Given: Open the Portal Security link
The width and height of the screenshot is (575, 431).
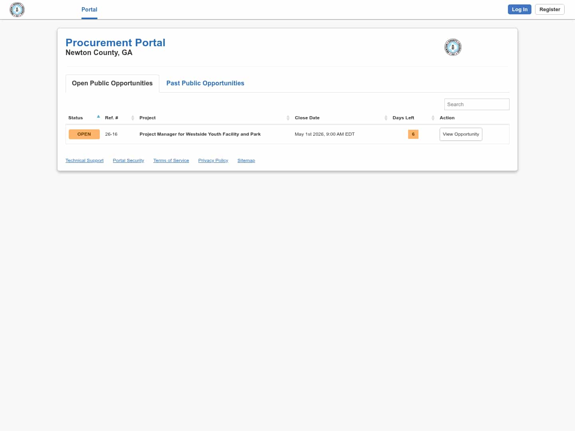Looking at the screenshot, I should tap(128, 160).
